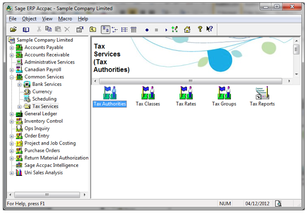Expand the Inventory Control tree node

click(12, 122)
